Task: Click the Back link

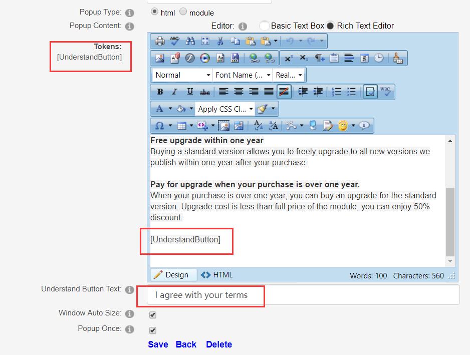Action: point(186,344)
